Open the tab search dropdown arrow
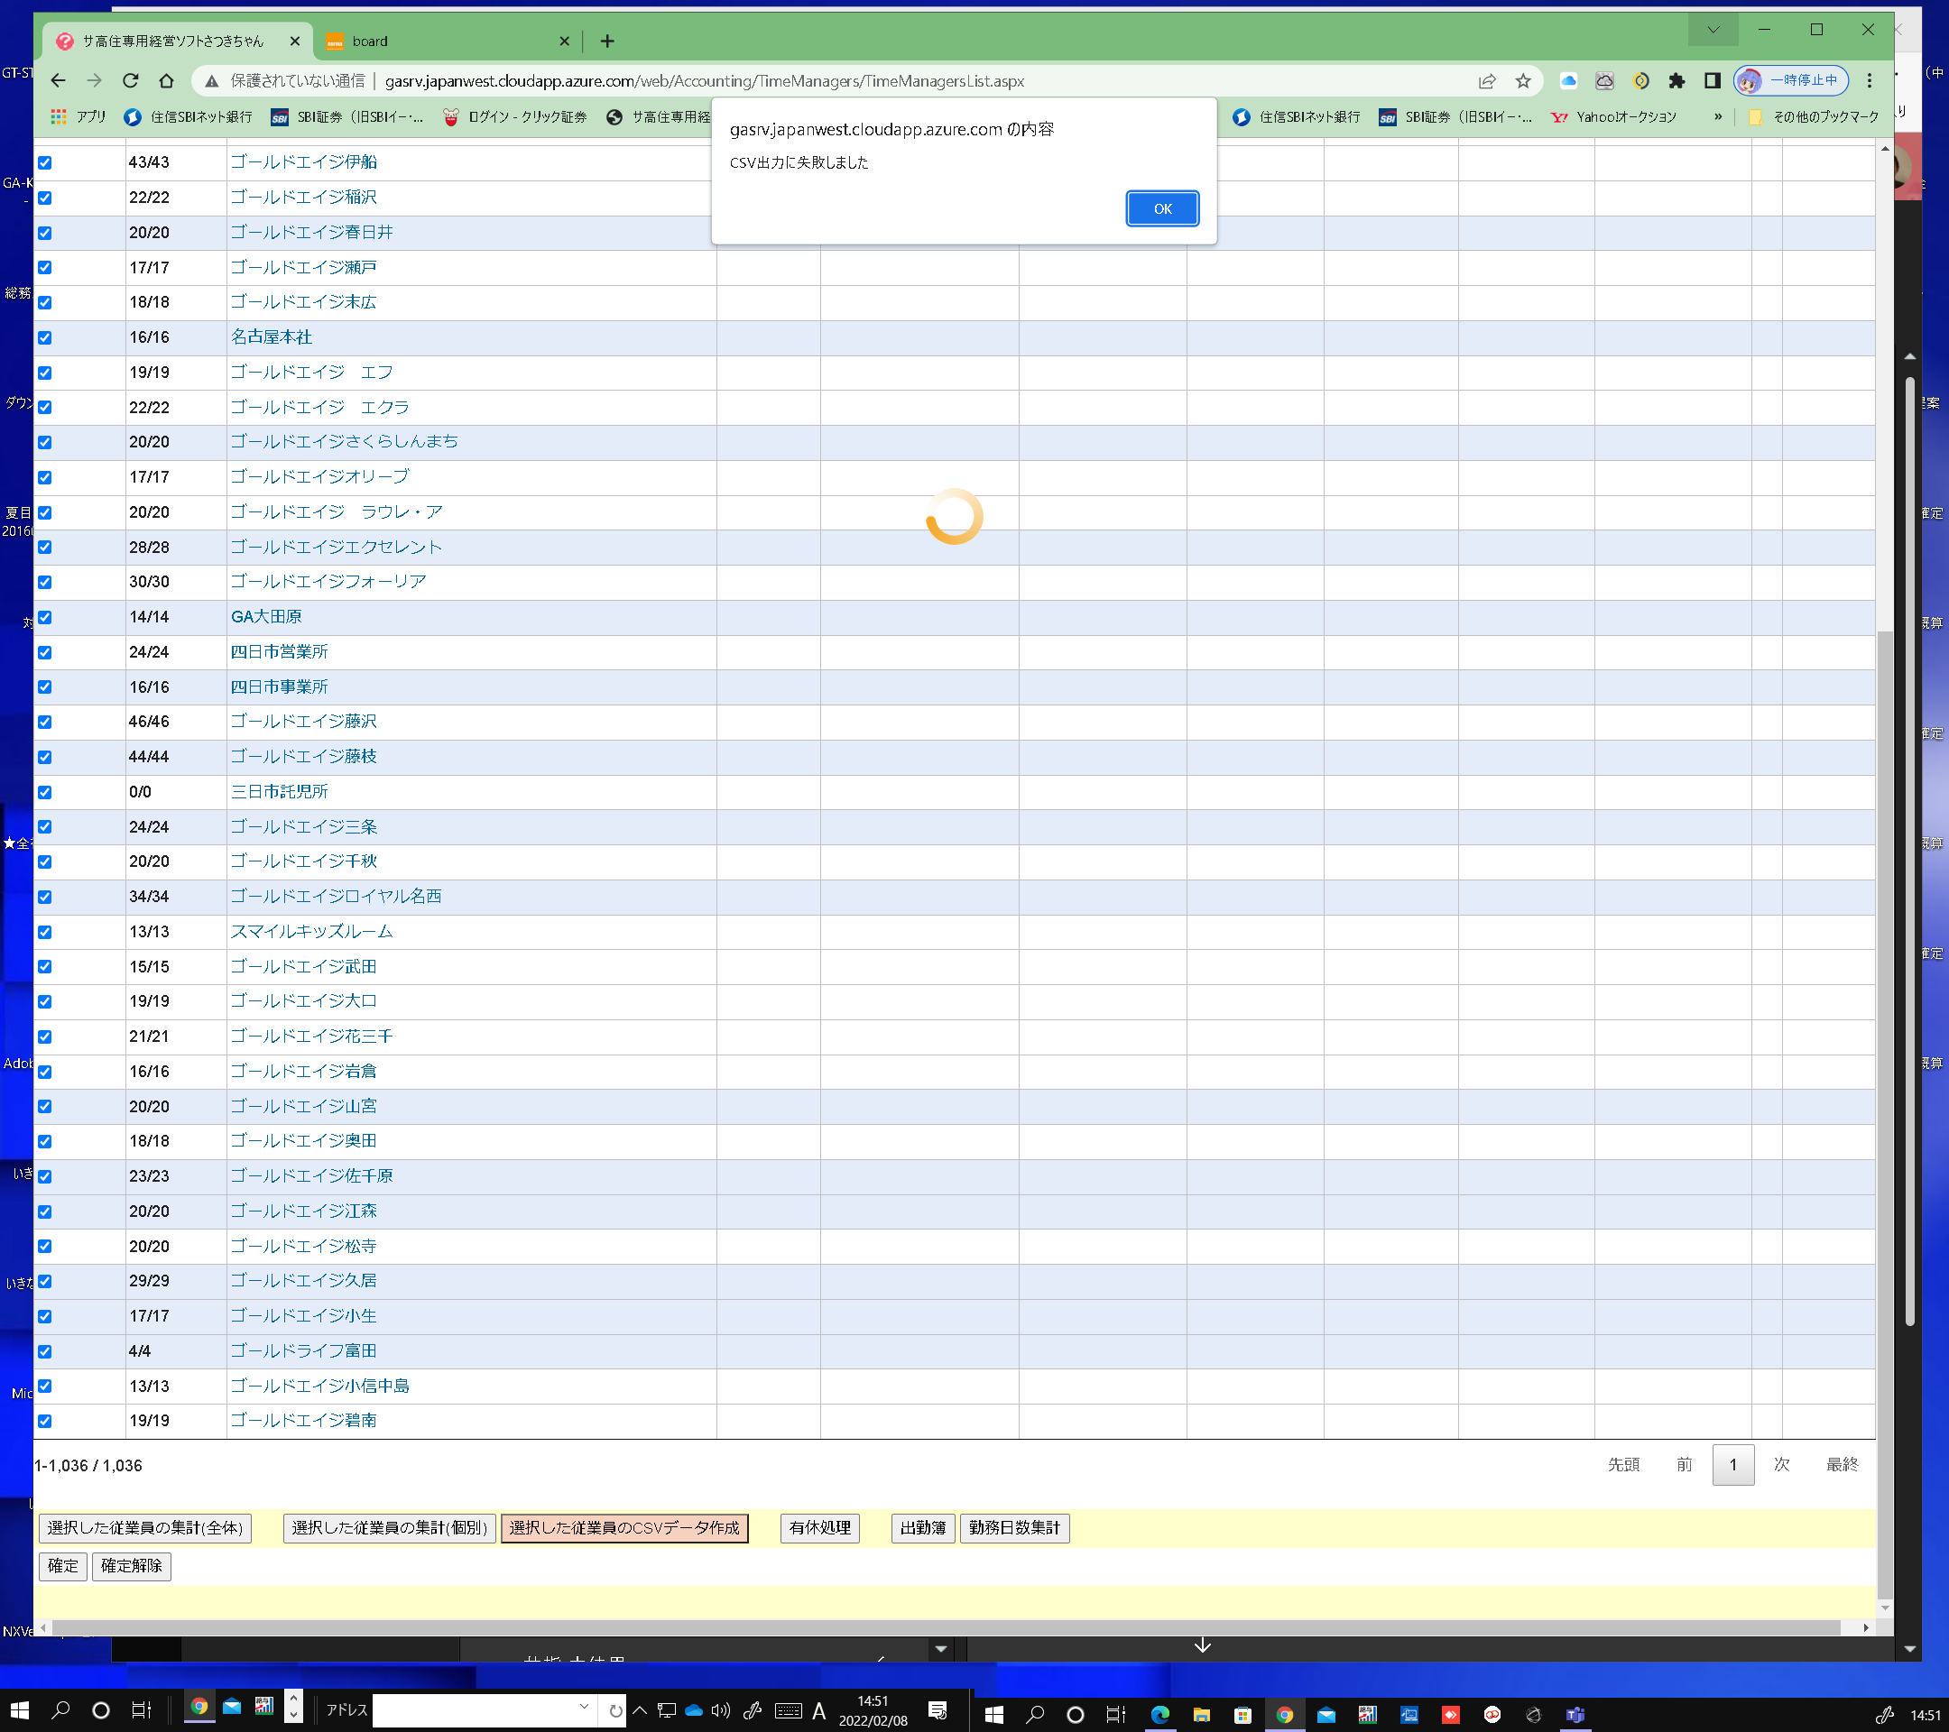 click(1713, 30)
